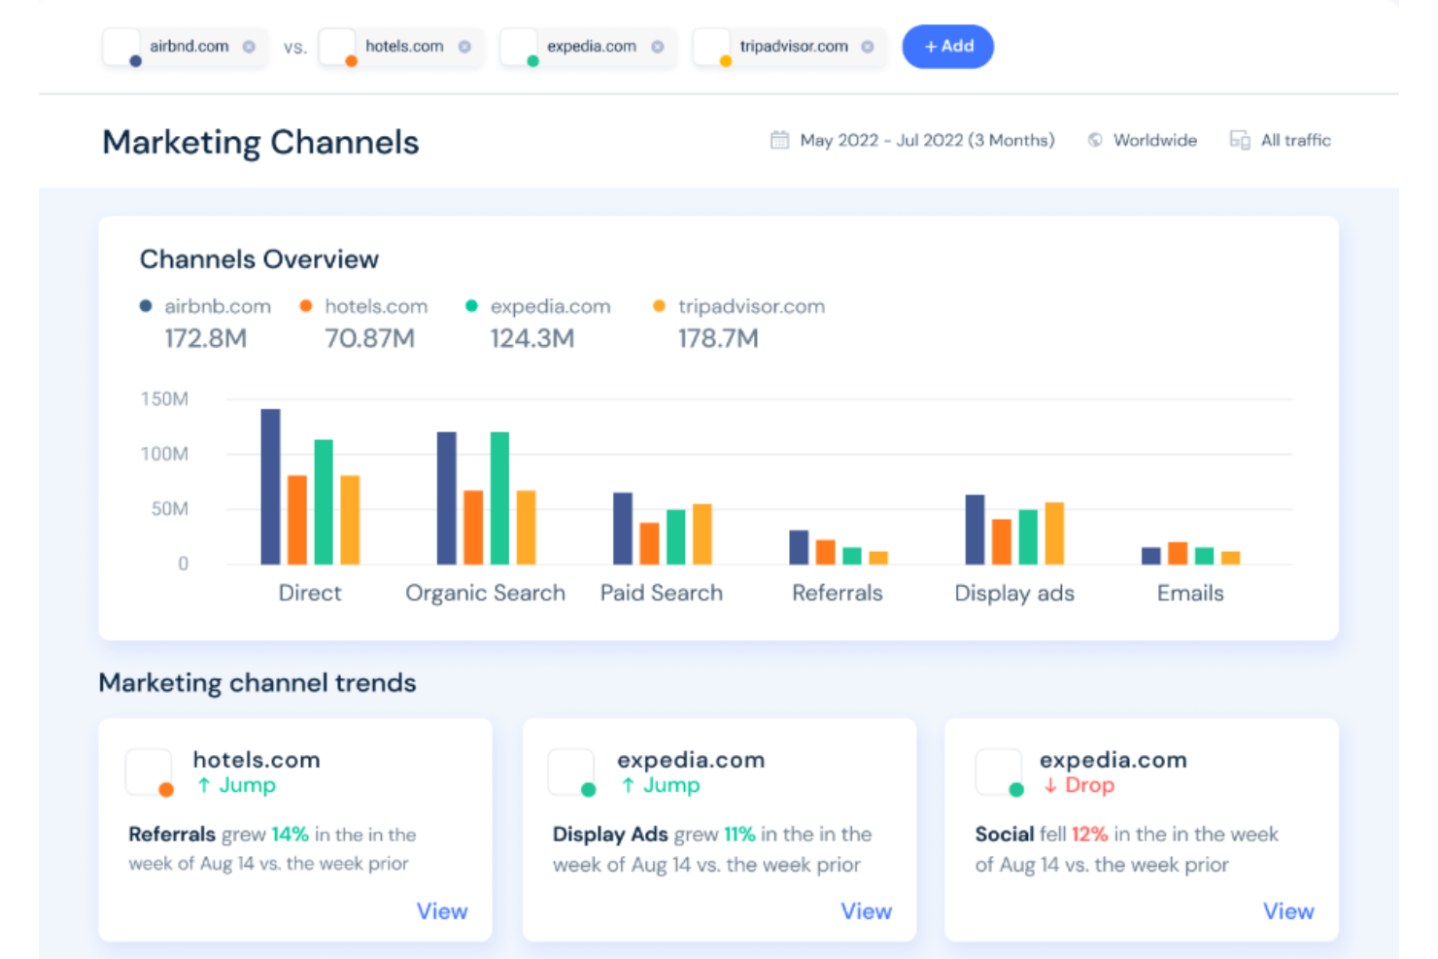
Task: Click the Organic Search axis label
Action: (x=485, y=593)
